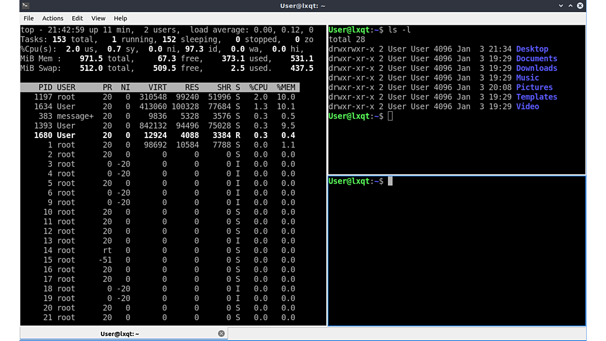Open the File menu

[29, 18]
